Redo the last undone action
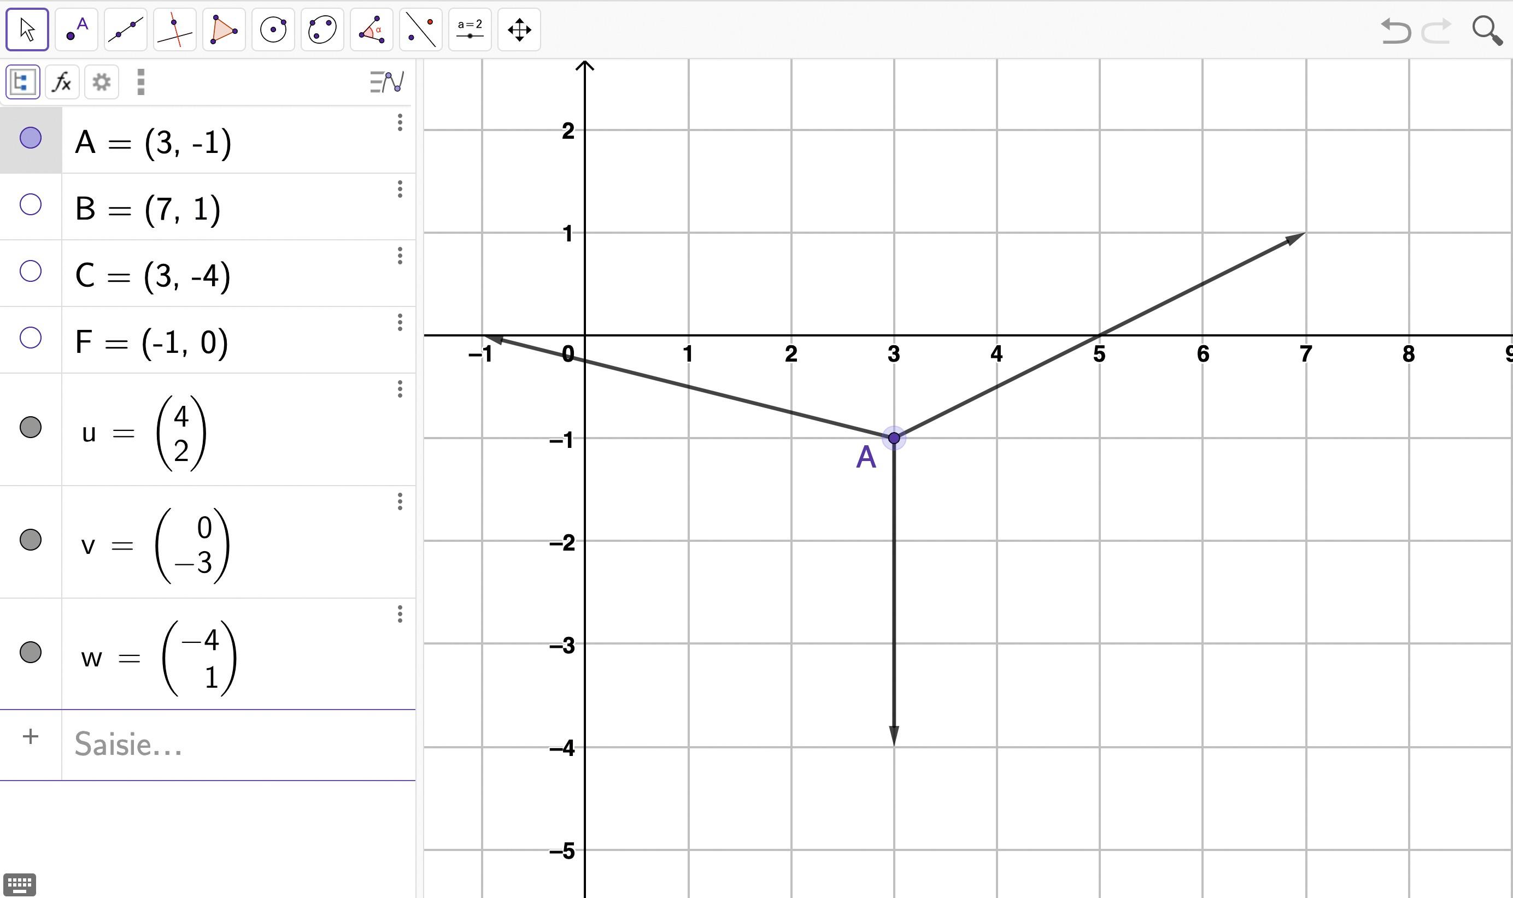Viewport: 1513px width, 898px height. pyautogui.click(x=1436, y=31)
